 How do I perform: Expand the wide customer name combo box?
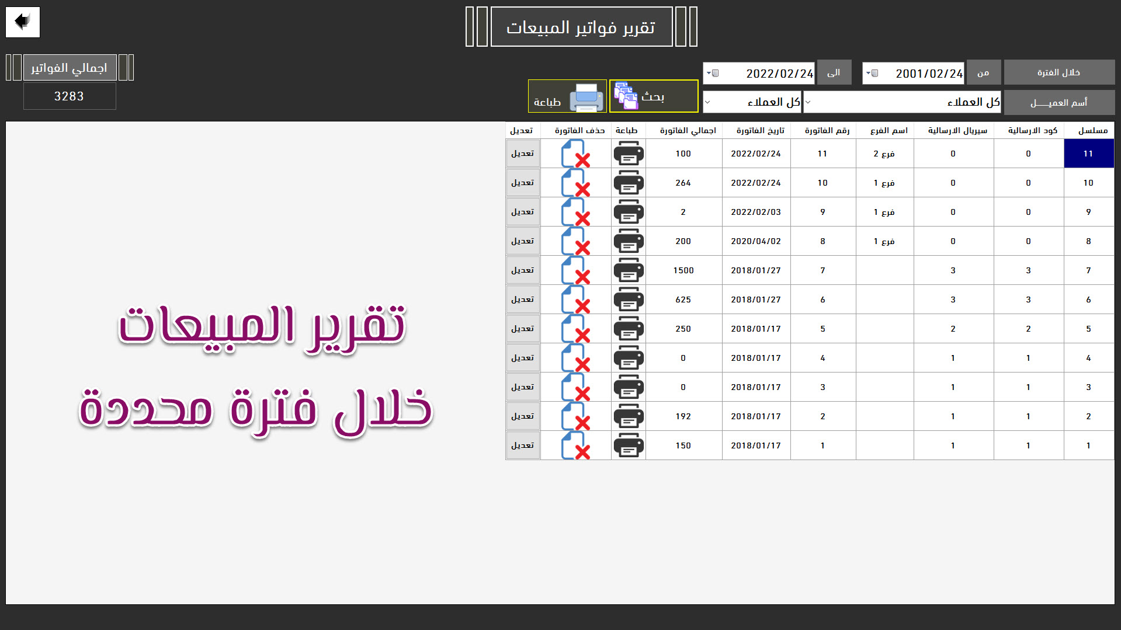tap(808, 102)
